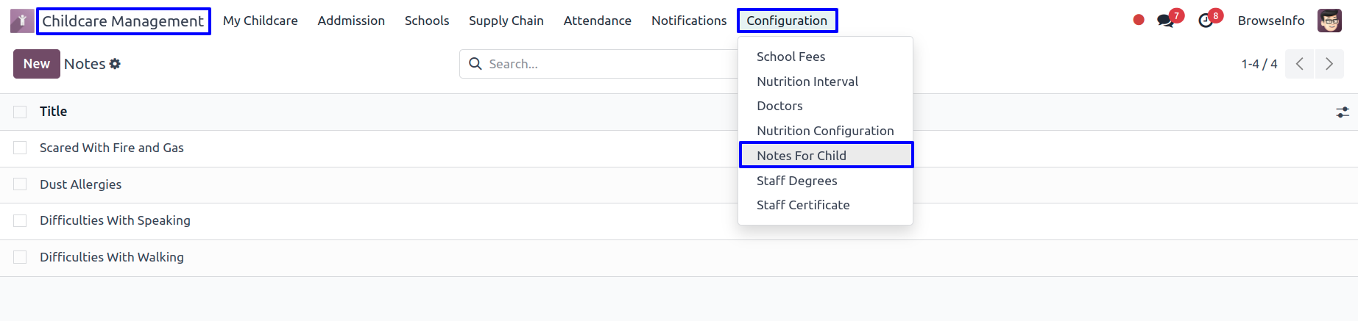Open the Supply Chain menu
Viewport: 1358px width, 321px height.
point(506,21)
